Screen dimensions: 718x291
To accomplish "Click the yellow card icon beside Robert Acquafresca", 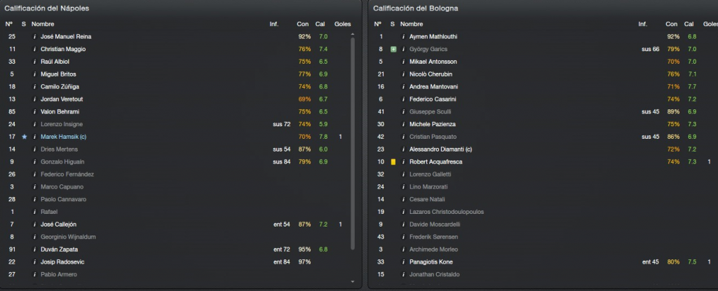I will (393, 162).
